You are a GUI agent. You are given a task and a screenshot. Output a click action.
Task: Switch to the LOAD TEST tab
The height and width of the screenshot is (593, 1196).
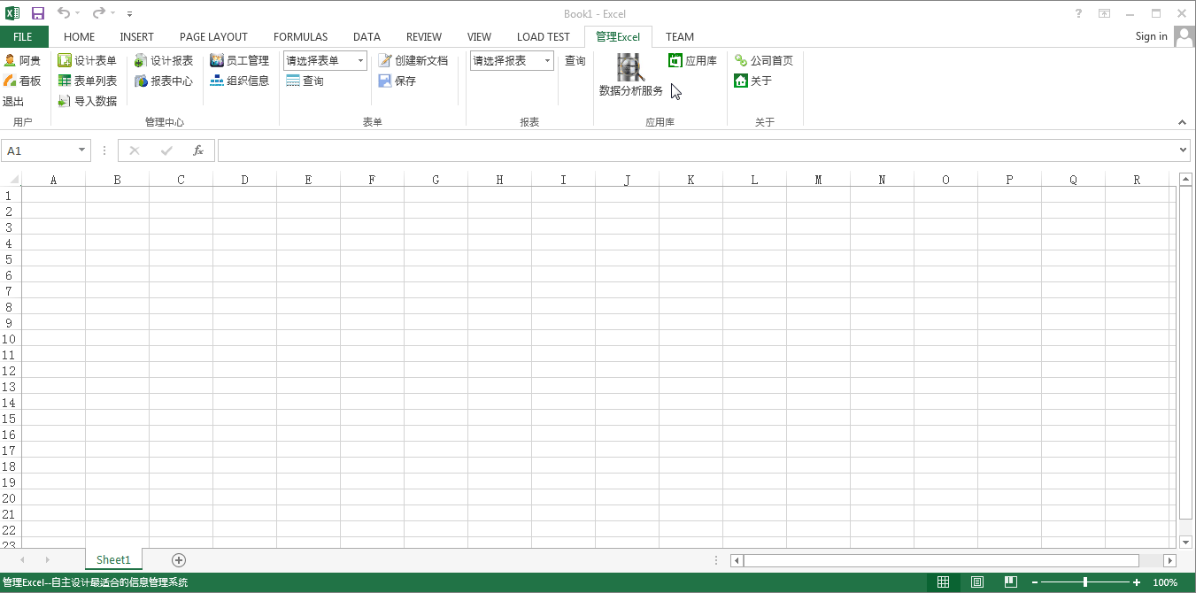point(544,37)
